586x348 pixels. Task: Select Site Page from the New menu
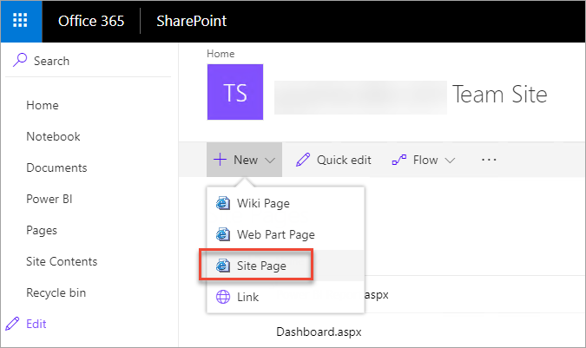[286, 266]
